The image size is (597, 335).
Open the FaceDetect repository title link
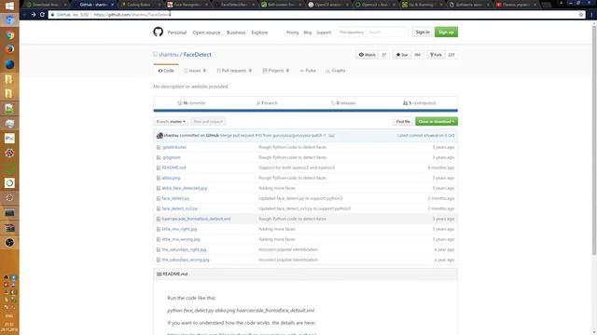(197, 55)
